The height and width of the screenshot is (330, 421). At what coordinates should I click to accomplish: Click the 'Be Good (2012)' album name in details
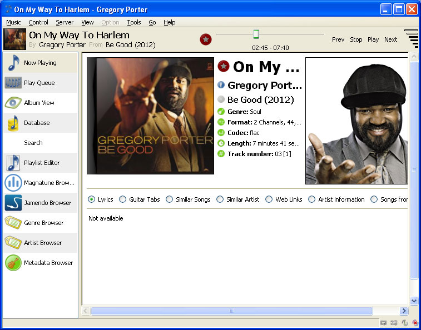261,100
